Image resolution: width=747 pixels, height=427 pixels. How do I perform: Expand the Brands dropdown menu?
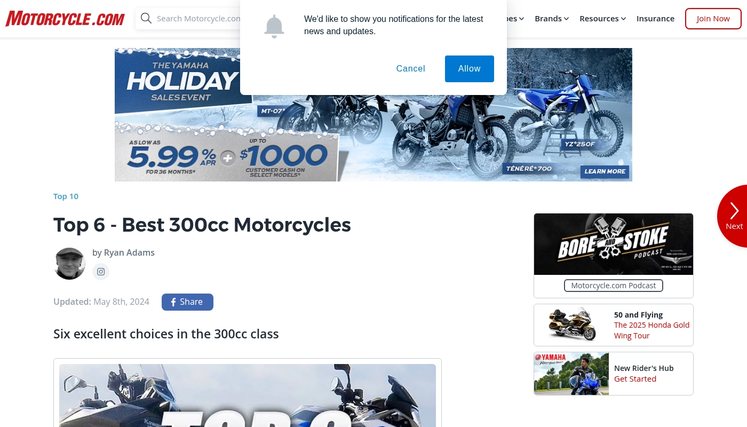pos(552,19)
